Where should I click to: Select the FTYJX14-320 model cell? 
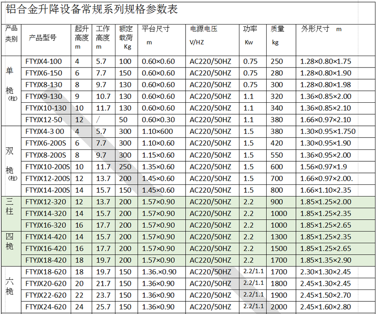[46, 213]
